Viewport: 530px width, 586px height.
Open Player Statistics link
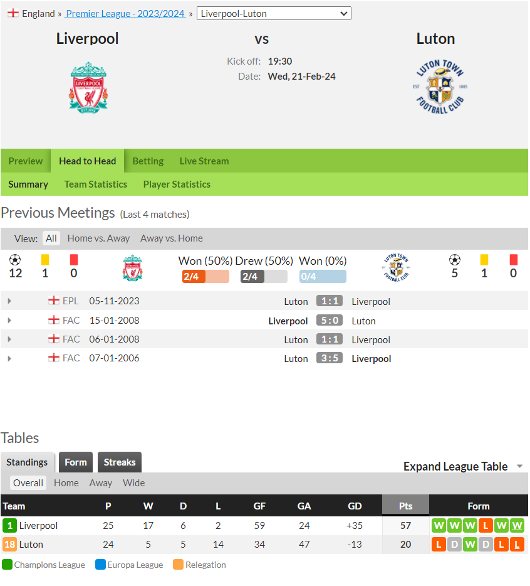tap(177, 184)
